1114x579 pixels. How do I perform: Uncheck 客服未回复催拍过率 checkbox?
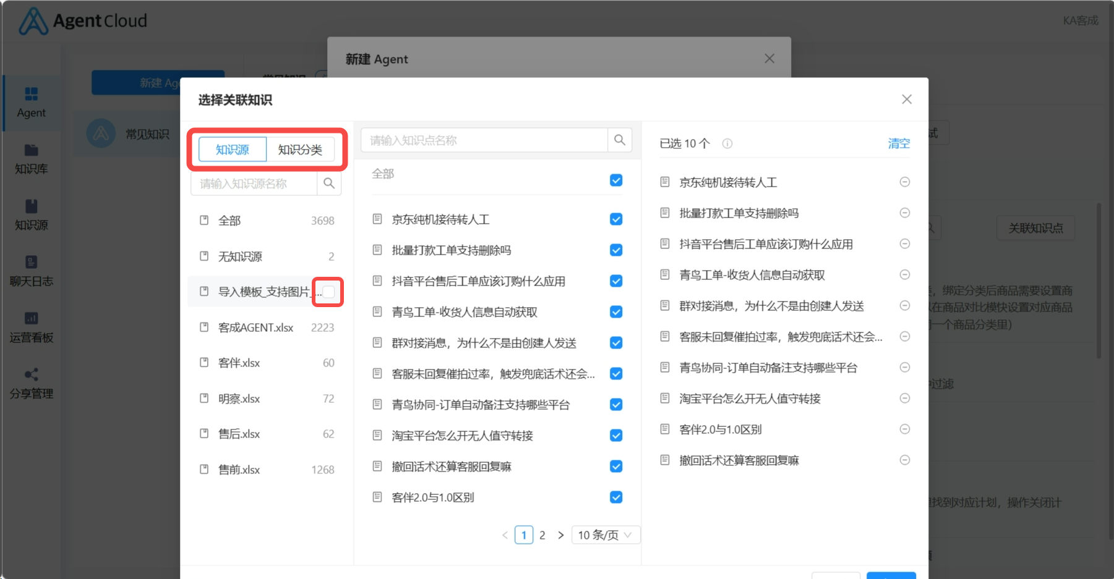click(616, 374)
